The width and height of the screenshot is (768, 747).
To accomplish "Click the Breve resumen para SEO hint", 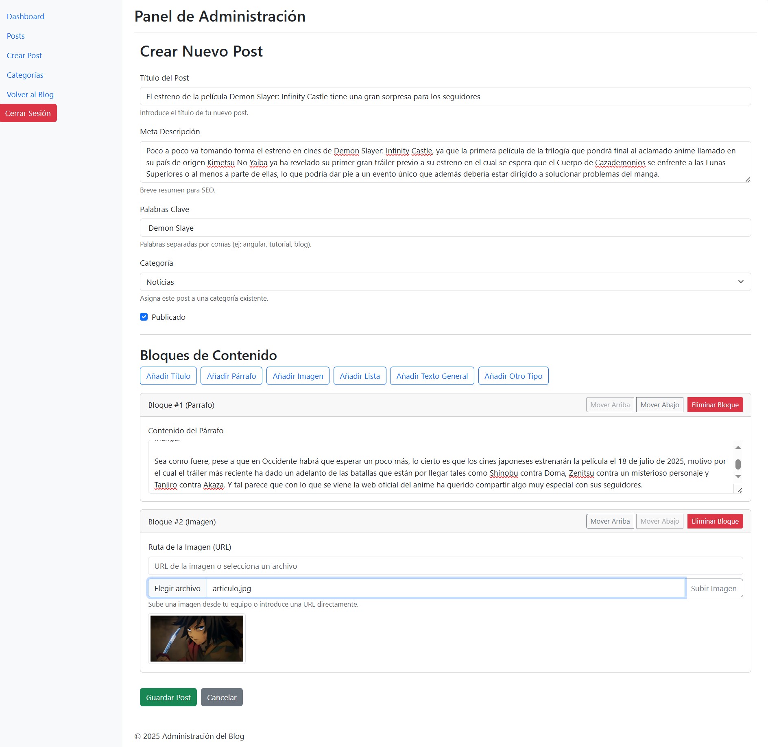I will coord(178,190).
